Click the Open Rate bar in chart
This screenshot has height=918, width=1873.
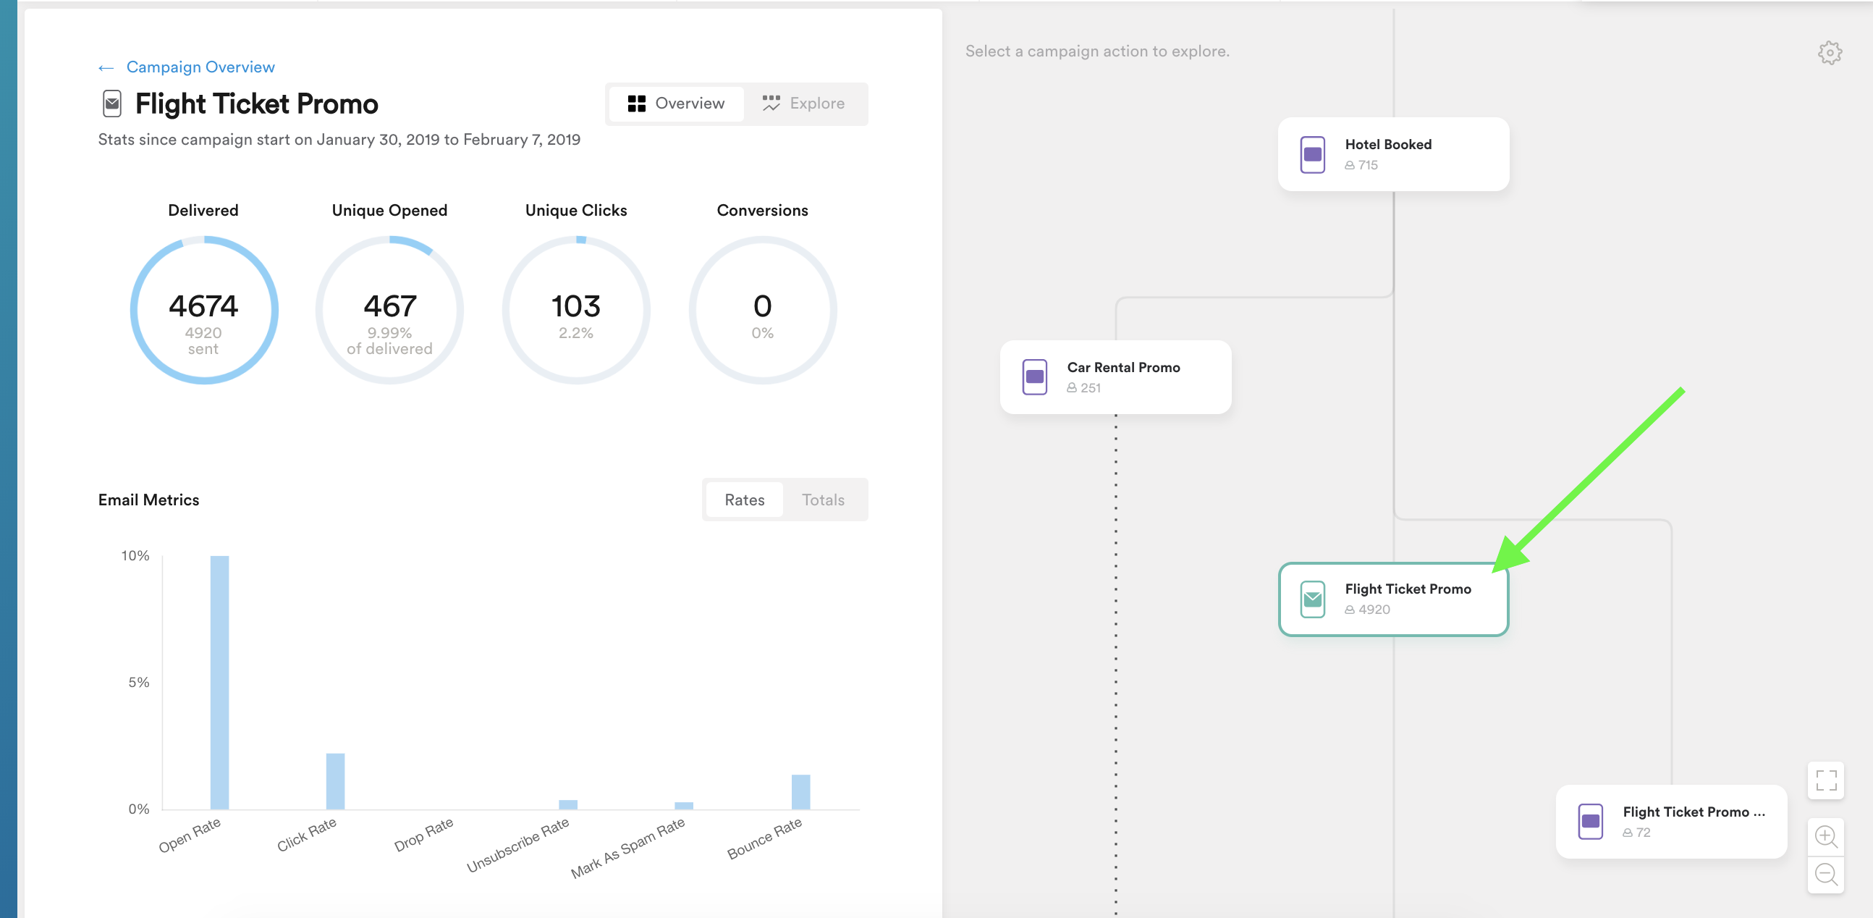click(219, 681)
